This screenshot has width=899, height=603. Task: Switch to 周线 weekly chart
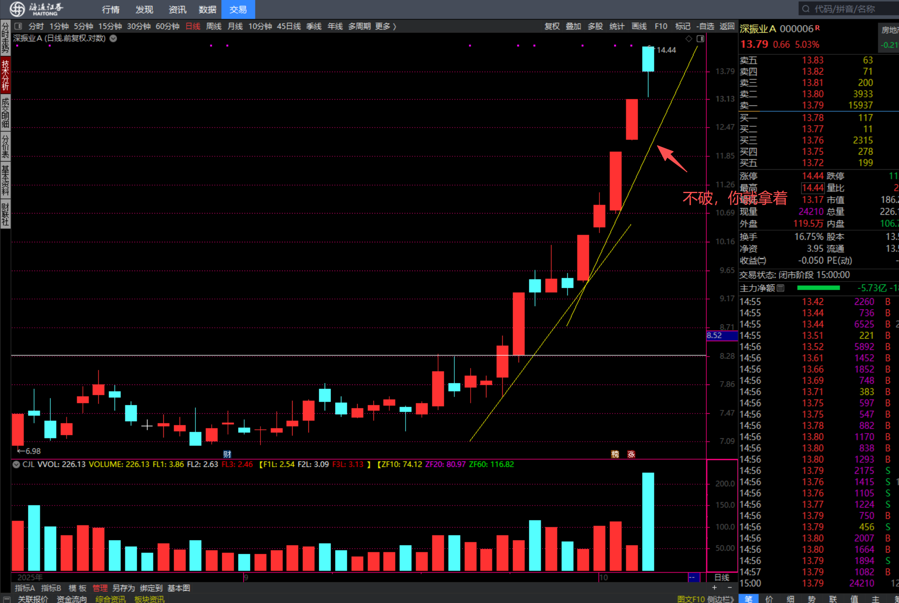point(213,26)
